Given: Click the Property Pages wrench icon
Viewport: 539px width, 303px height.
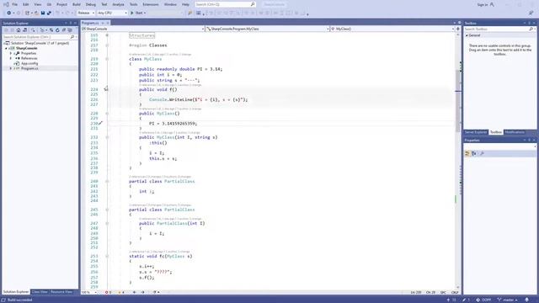Looking at the screenshot, I should click(x=482, y=153).
